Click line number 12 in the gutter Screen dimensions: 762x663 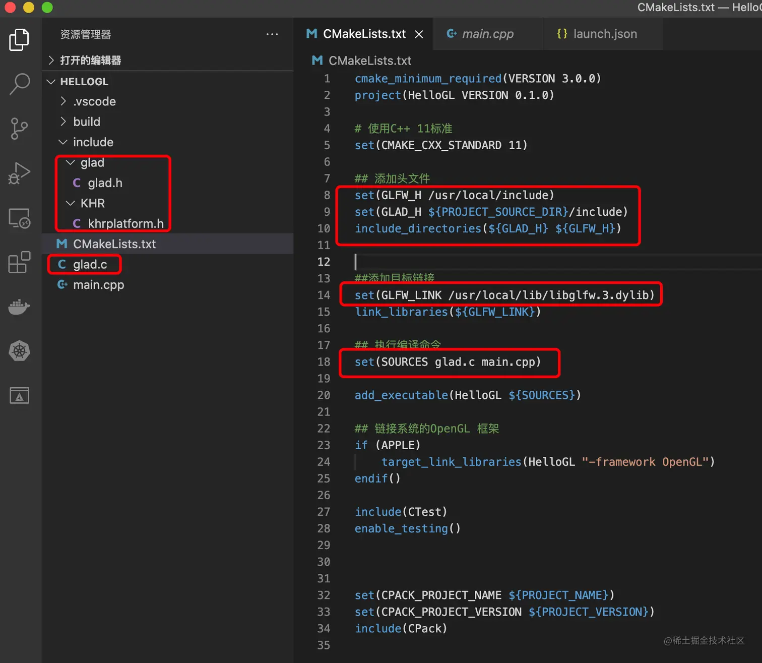[324, 262]
